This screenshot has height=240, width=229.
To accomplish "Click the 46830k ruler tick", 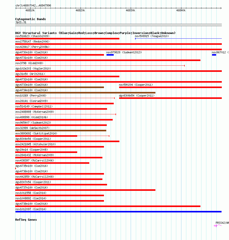I will point(130,10).
